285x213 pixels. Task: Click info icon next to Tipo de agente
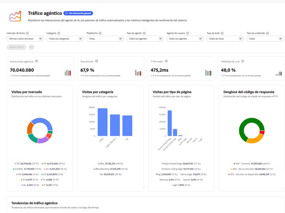click(144, 33)
